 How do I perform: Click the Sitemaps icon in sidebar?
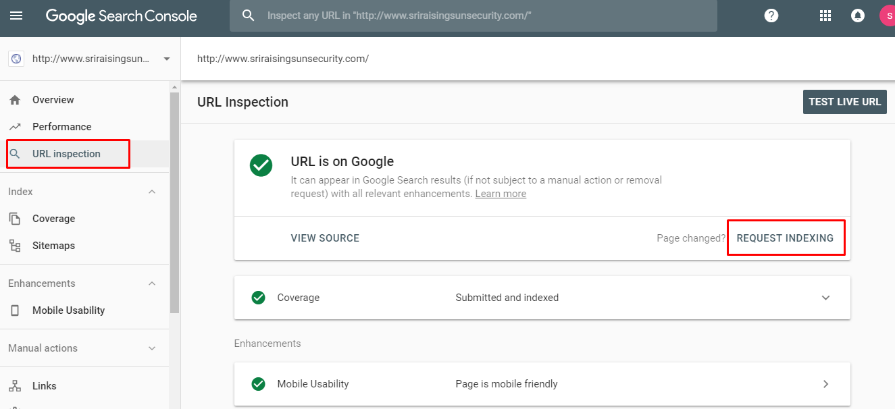(14, 245)
